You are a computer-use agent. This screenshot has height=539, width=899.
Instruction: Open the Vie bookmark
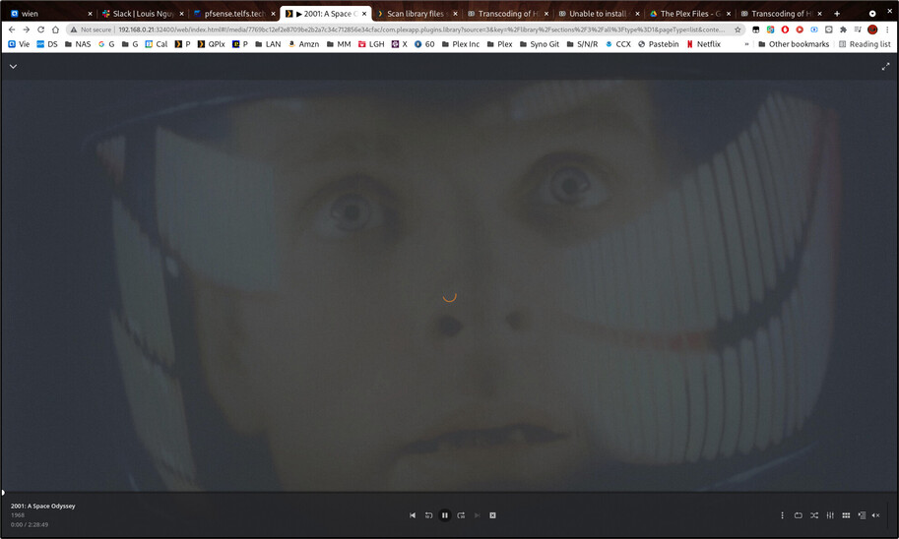click(19, 43)
